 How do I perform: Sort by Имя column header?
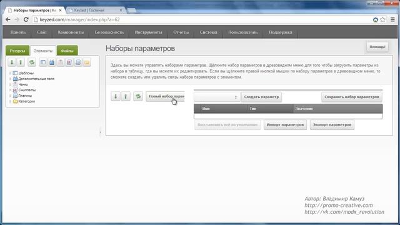click(x=224, y=109)
